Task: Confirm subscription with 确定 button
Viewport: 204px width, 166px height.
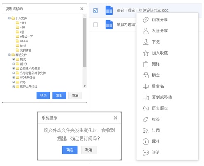Action: click(x=70, y=150)
